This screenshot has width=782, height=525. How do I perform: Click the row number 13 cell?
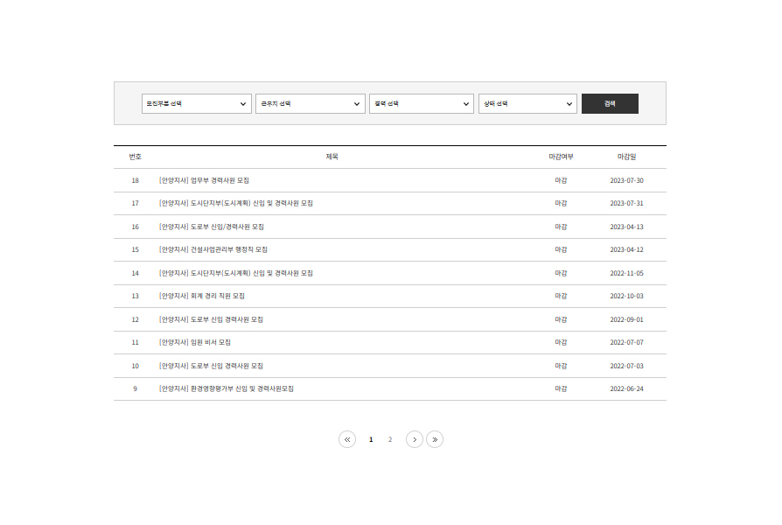(136, 296)
